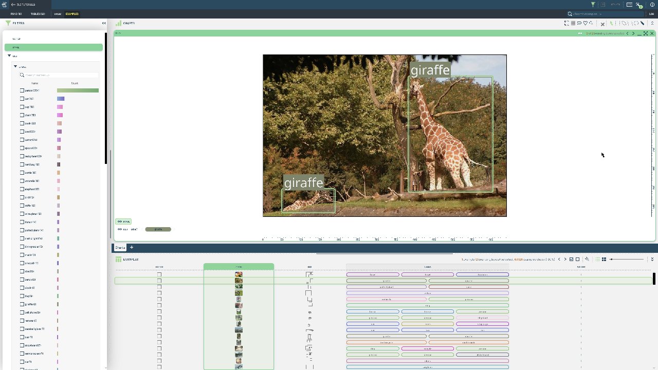Collapse the Filters panel with double chevron
658x370 pixels.
[x=104, y=23]
